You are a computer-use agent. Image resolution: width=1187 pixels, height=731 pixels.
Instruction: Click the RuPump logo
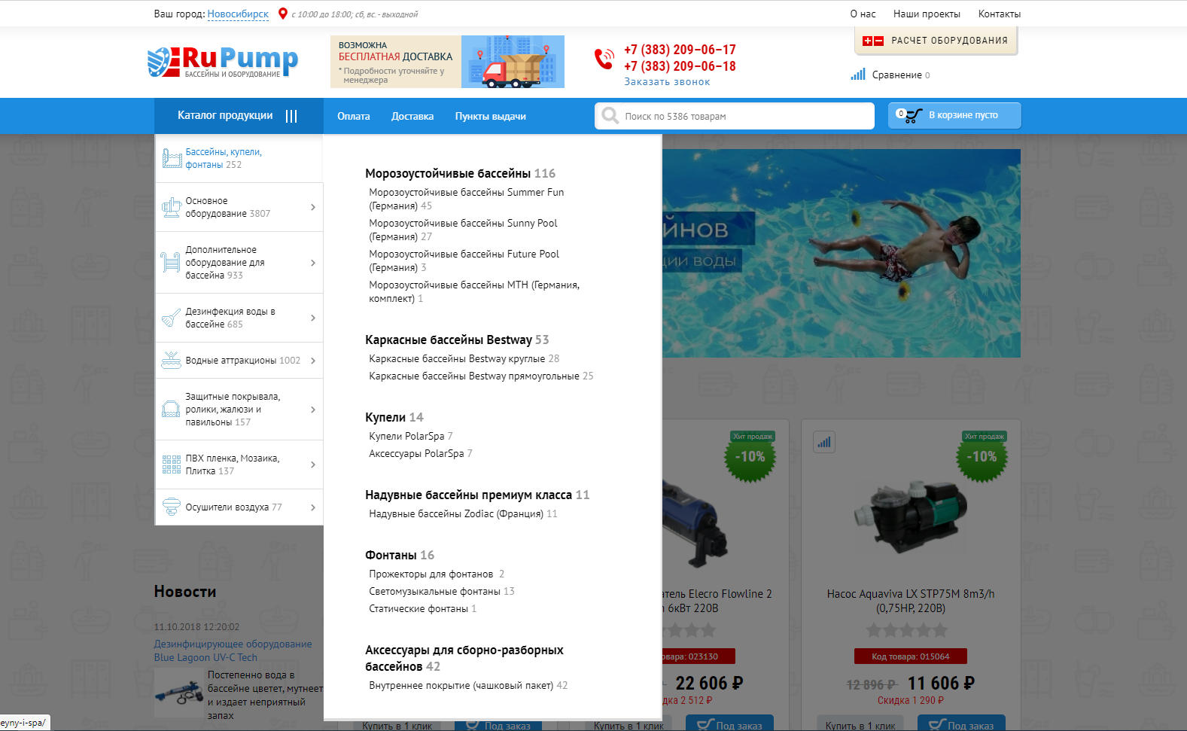pyautogui.click(x=223, y=62)
